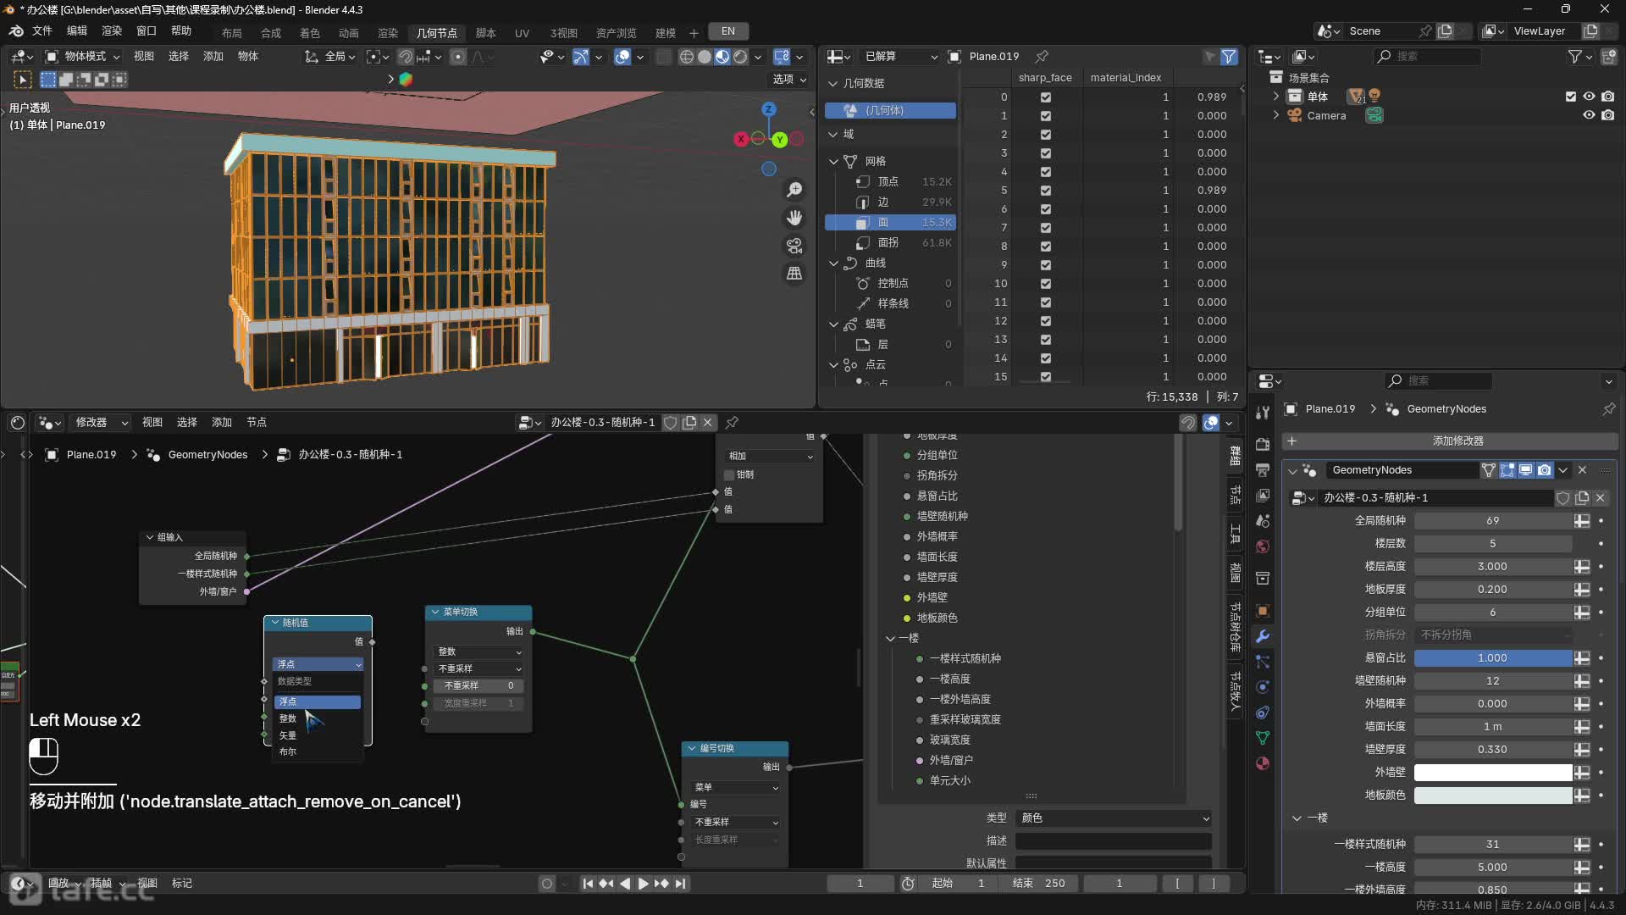Switch to the 几何节点 workspace tab
This screenshot has width=1626, height=915.
pyautogui.click(x=437, y=32)
